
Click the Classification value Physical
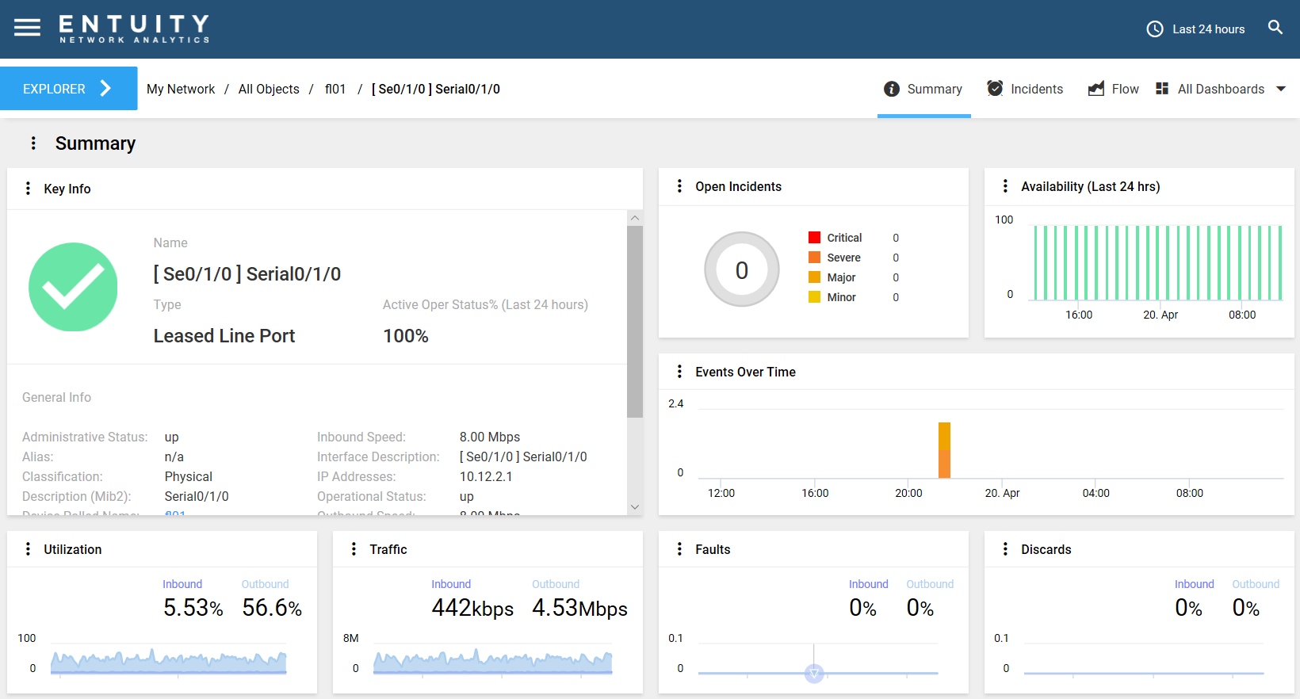pyautogui.click(x=189, y=476)
